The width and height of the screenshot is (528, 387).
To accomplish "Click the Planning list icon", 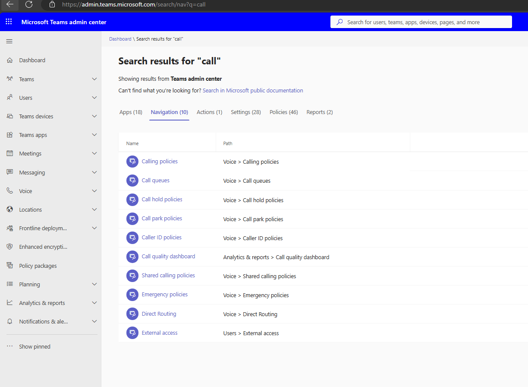I will (9, 284).
